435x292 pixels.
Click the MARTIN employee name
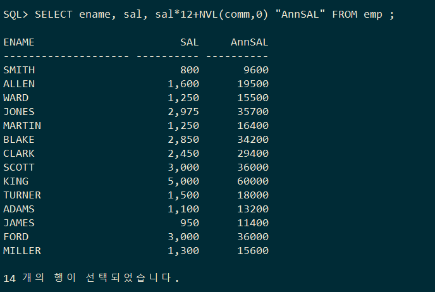[22, 125]
